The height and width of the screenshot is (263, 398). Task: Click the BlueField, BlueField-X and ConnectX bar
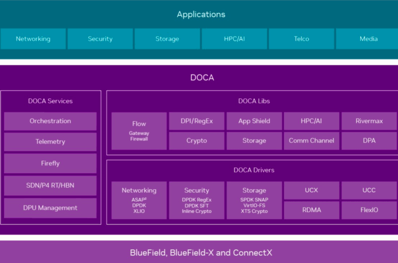pyautogui.click(x=199, y=252)
